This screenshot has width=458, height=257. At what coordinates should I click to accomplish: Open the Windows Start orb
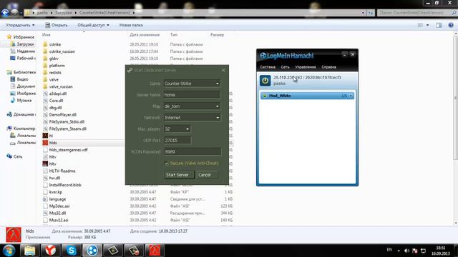(9, 251)
